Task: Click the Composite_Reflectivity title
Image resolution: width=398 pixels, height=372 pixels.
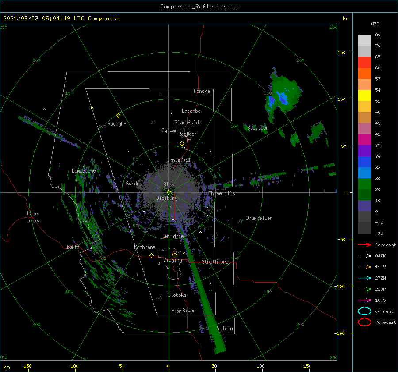Action: (x=199, y=7)
